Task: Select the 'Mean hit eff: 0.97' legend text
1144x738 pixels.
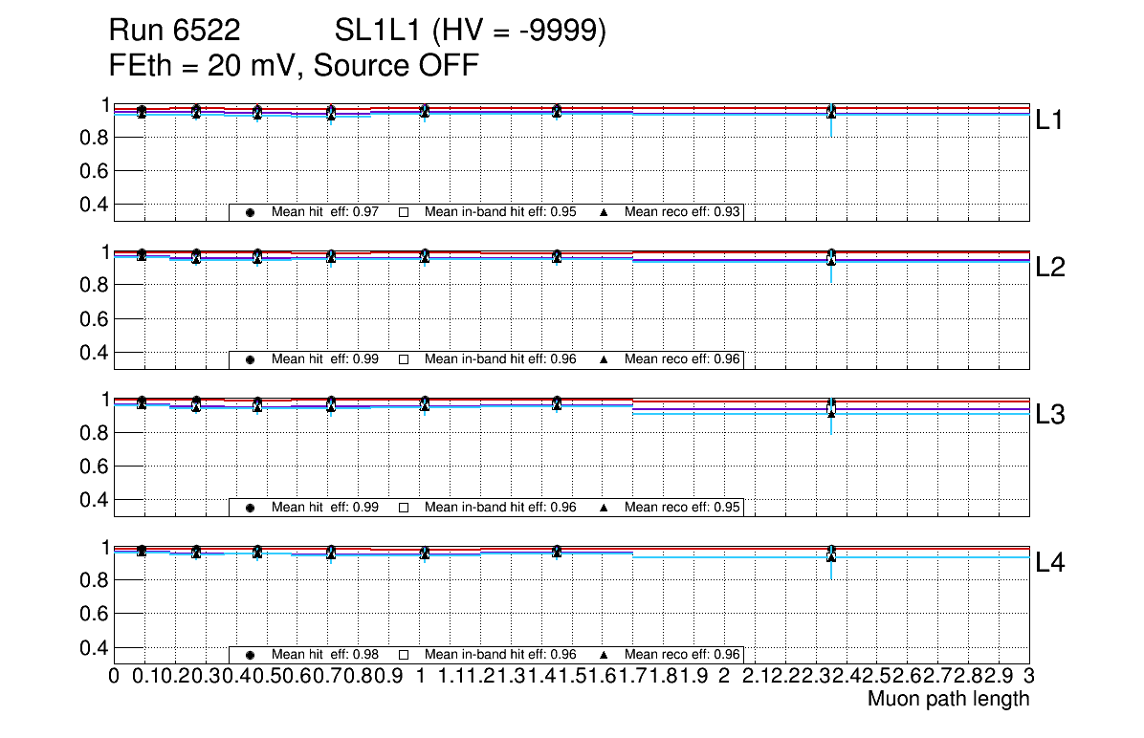Action: tap(325, 212)
